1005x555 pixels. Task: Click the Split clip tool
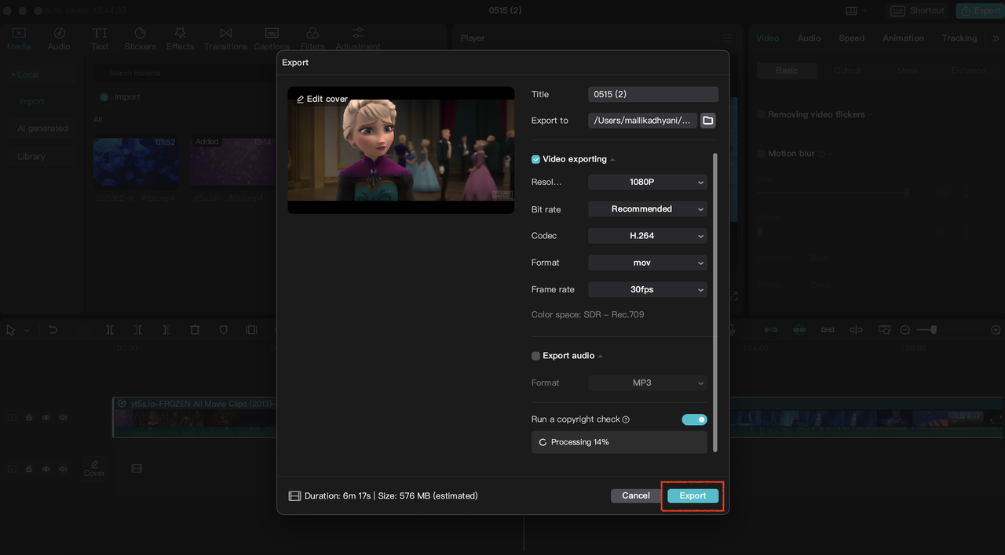[x=110, y=330]
